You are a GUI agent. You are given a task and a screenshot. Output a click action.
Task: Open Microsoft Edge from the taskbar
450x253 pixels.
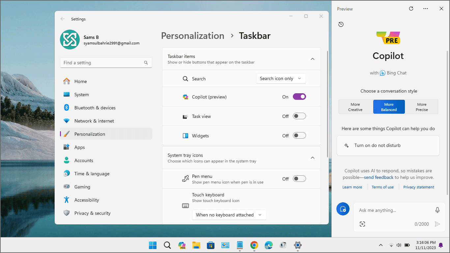[x=268, y=245]
